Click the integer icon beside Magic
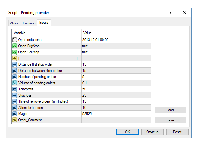This screenshot has width=197, height=148. [x=15, y=114]
